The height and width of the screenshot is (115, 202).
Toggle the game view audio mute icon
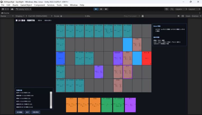[x=178, y=16]
